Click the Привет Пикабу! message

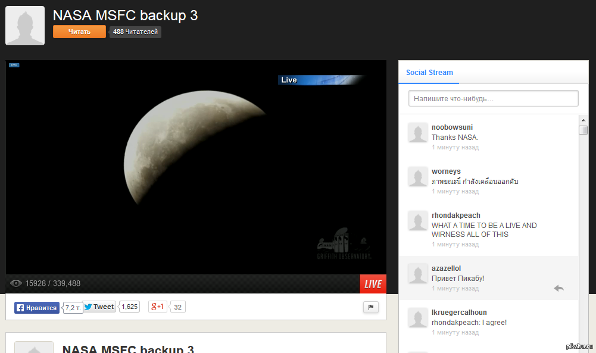pyautogui.click(x=458, y=279)
